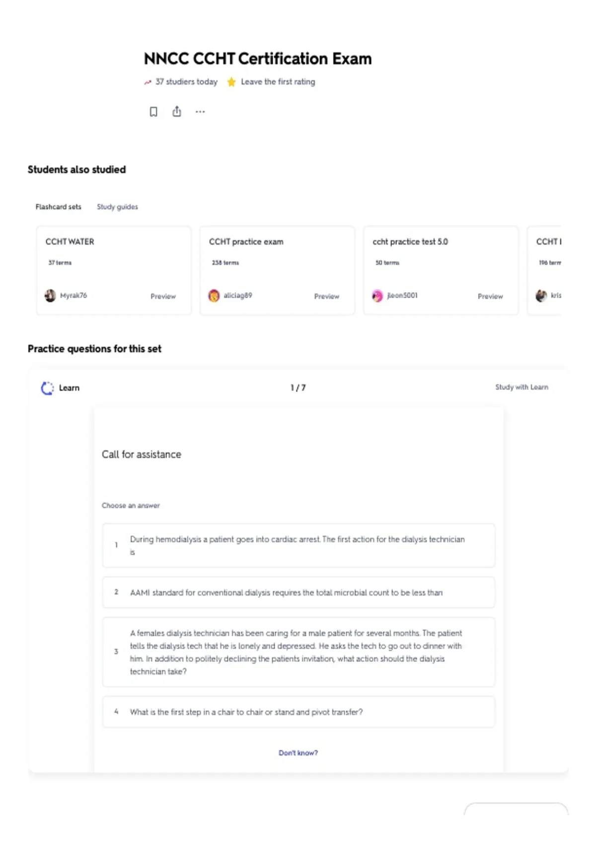596x845 pixels.
Task: Open Myrak76 profile avatar
Action: click(x=50, y=296)
